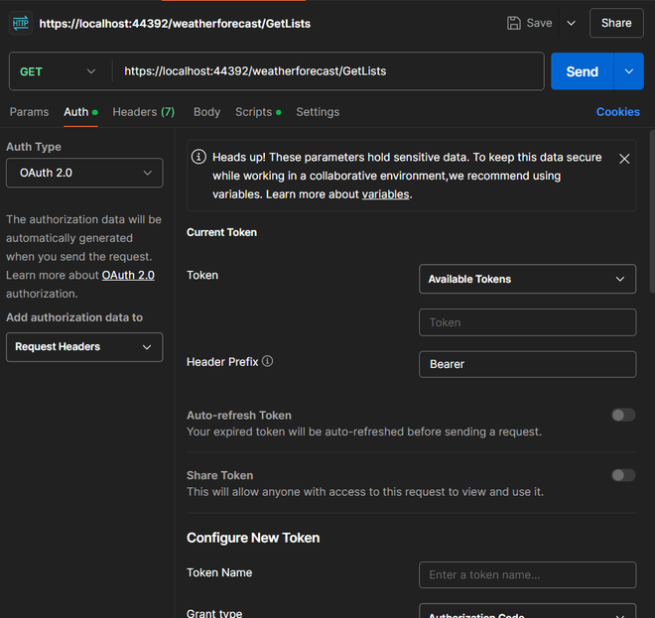Click the info icon beside Header Prefix
This screenshot has width=655, height=618.
(268, 362)
